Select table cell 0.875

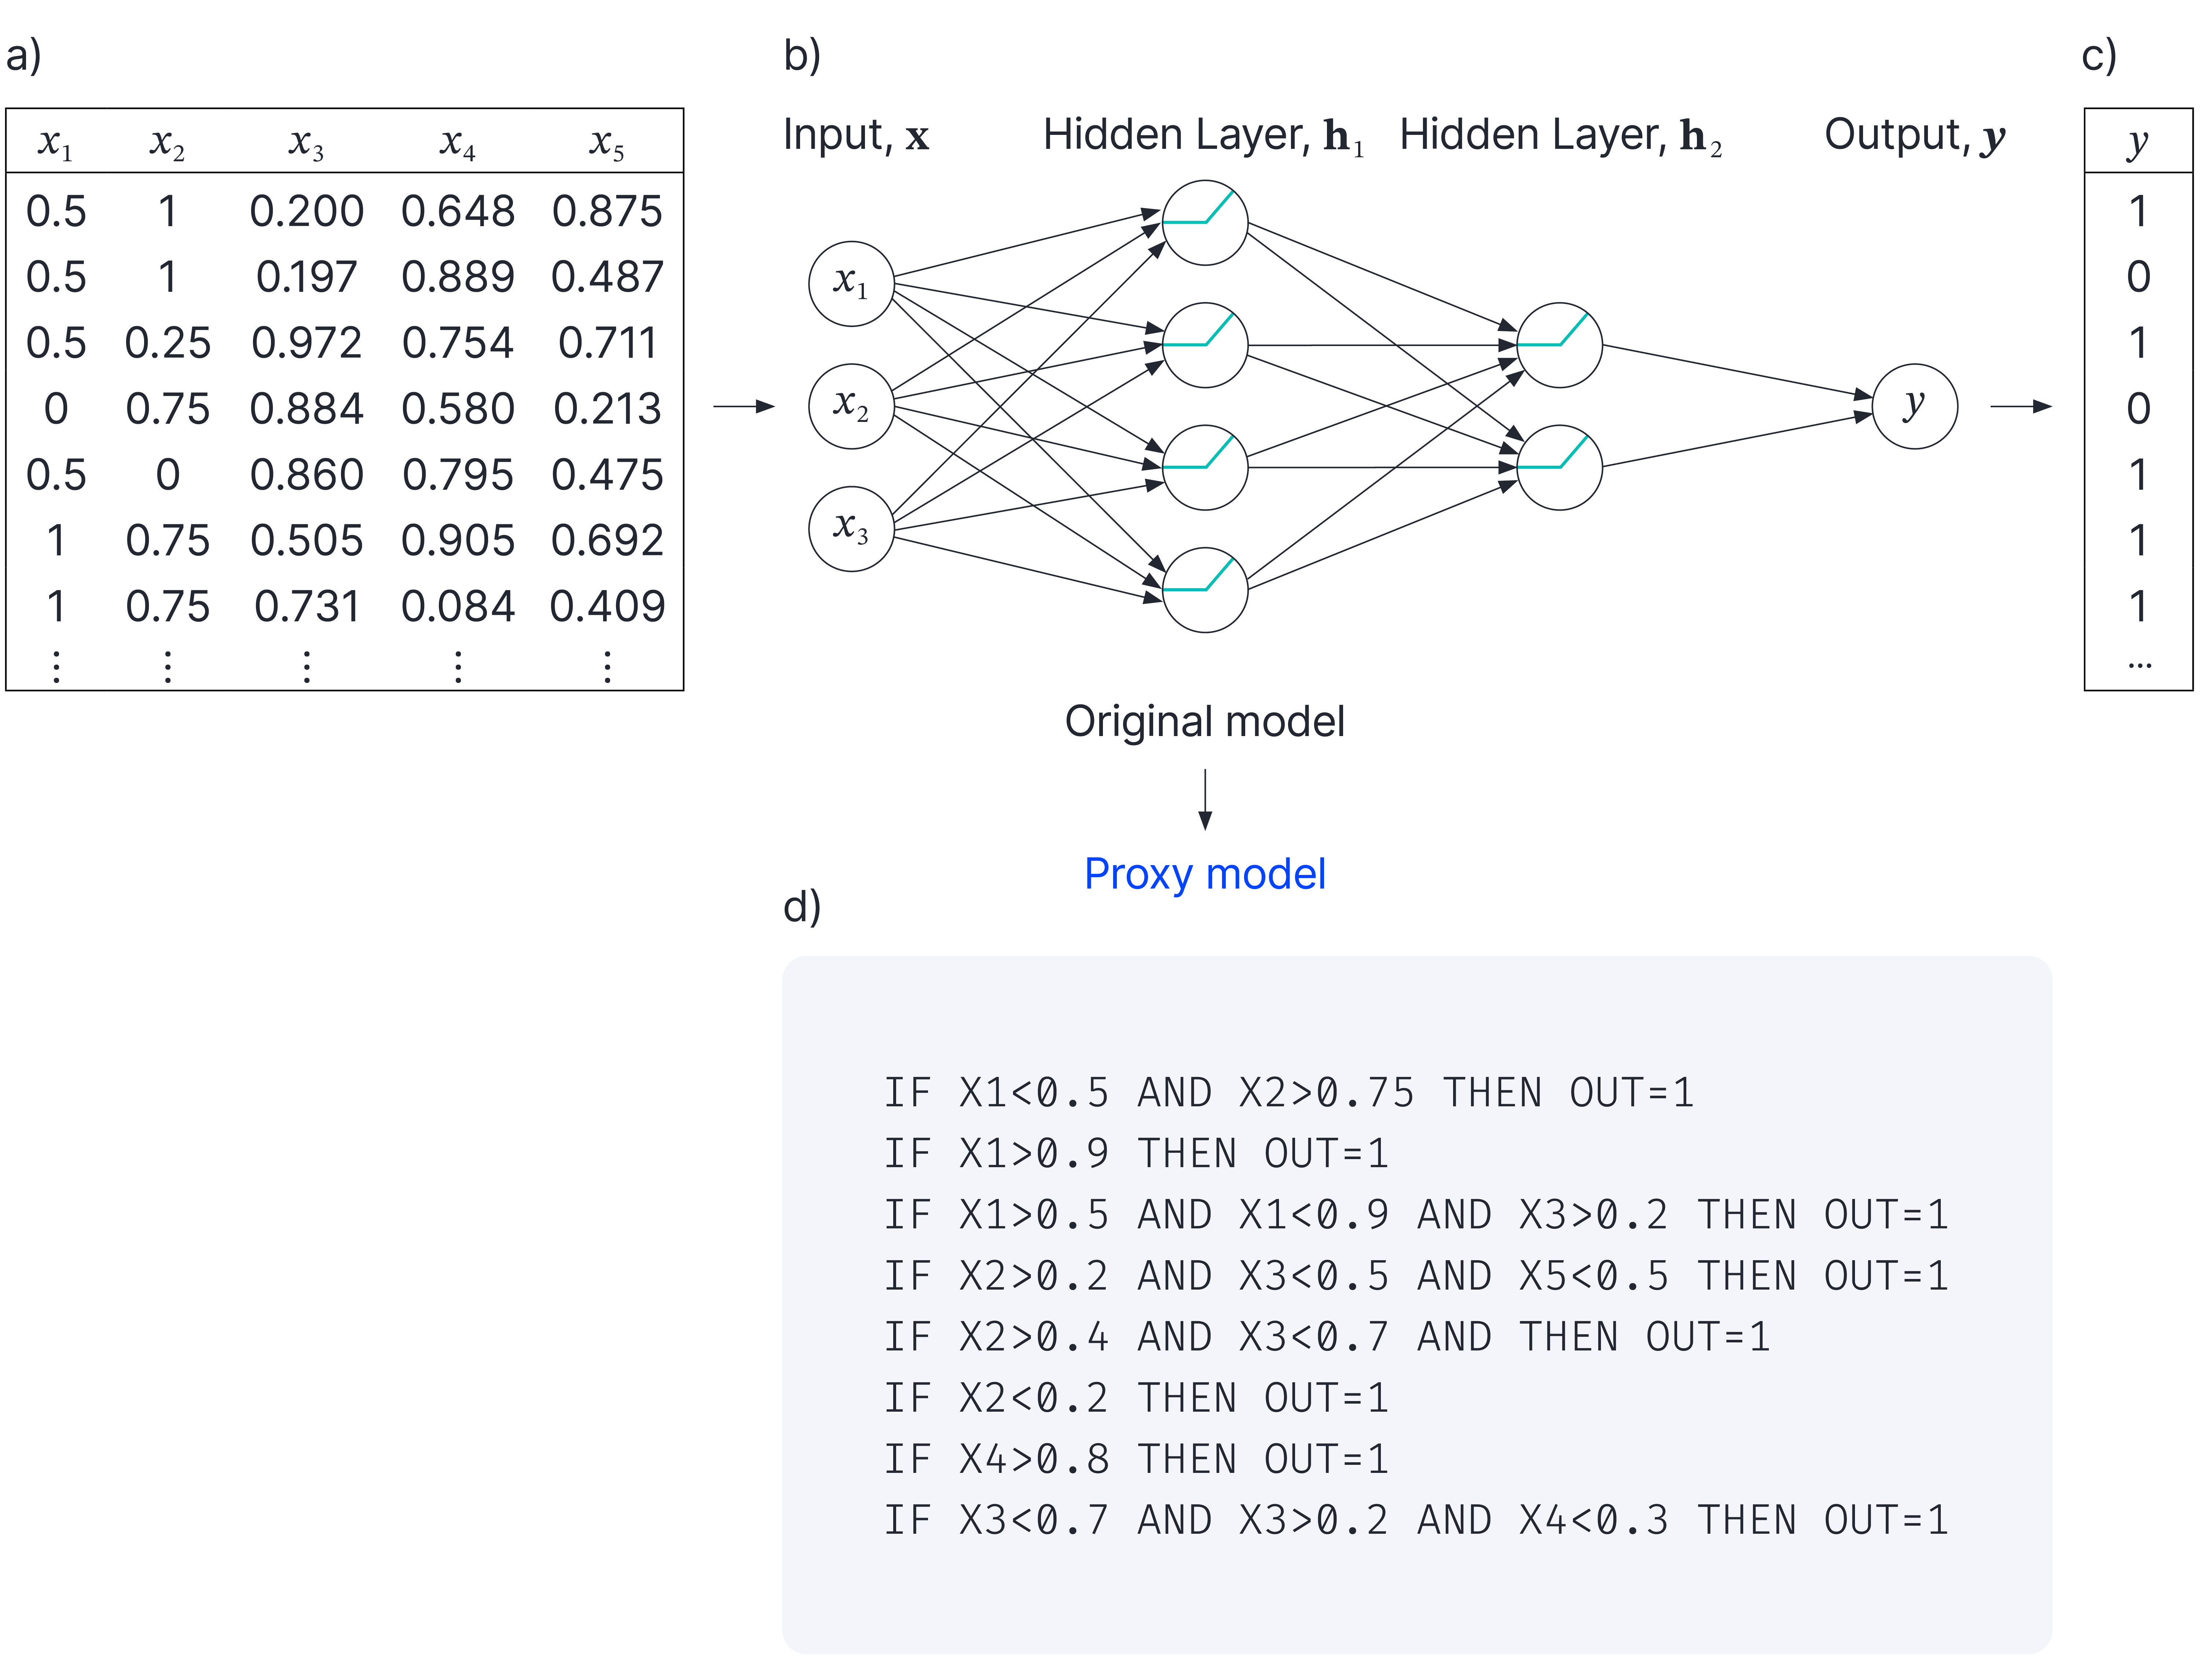pos(607,211)
